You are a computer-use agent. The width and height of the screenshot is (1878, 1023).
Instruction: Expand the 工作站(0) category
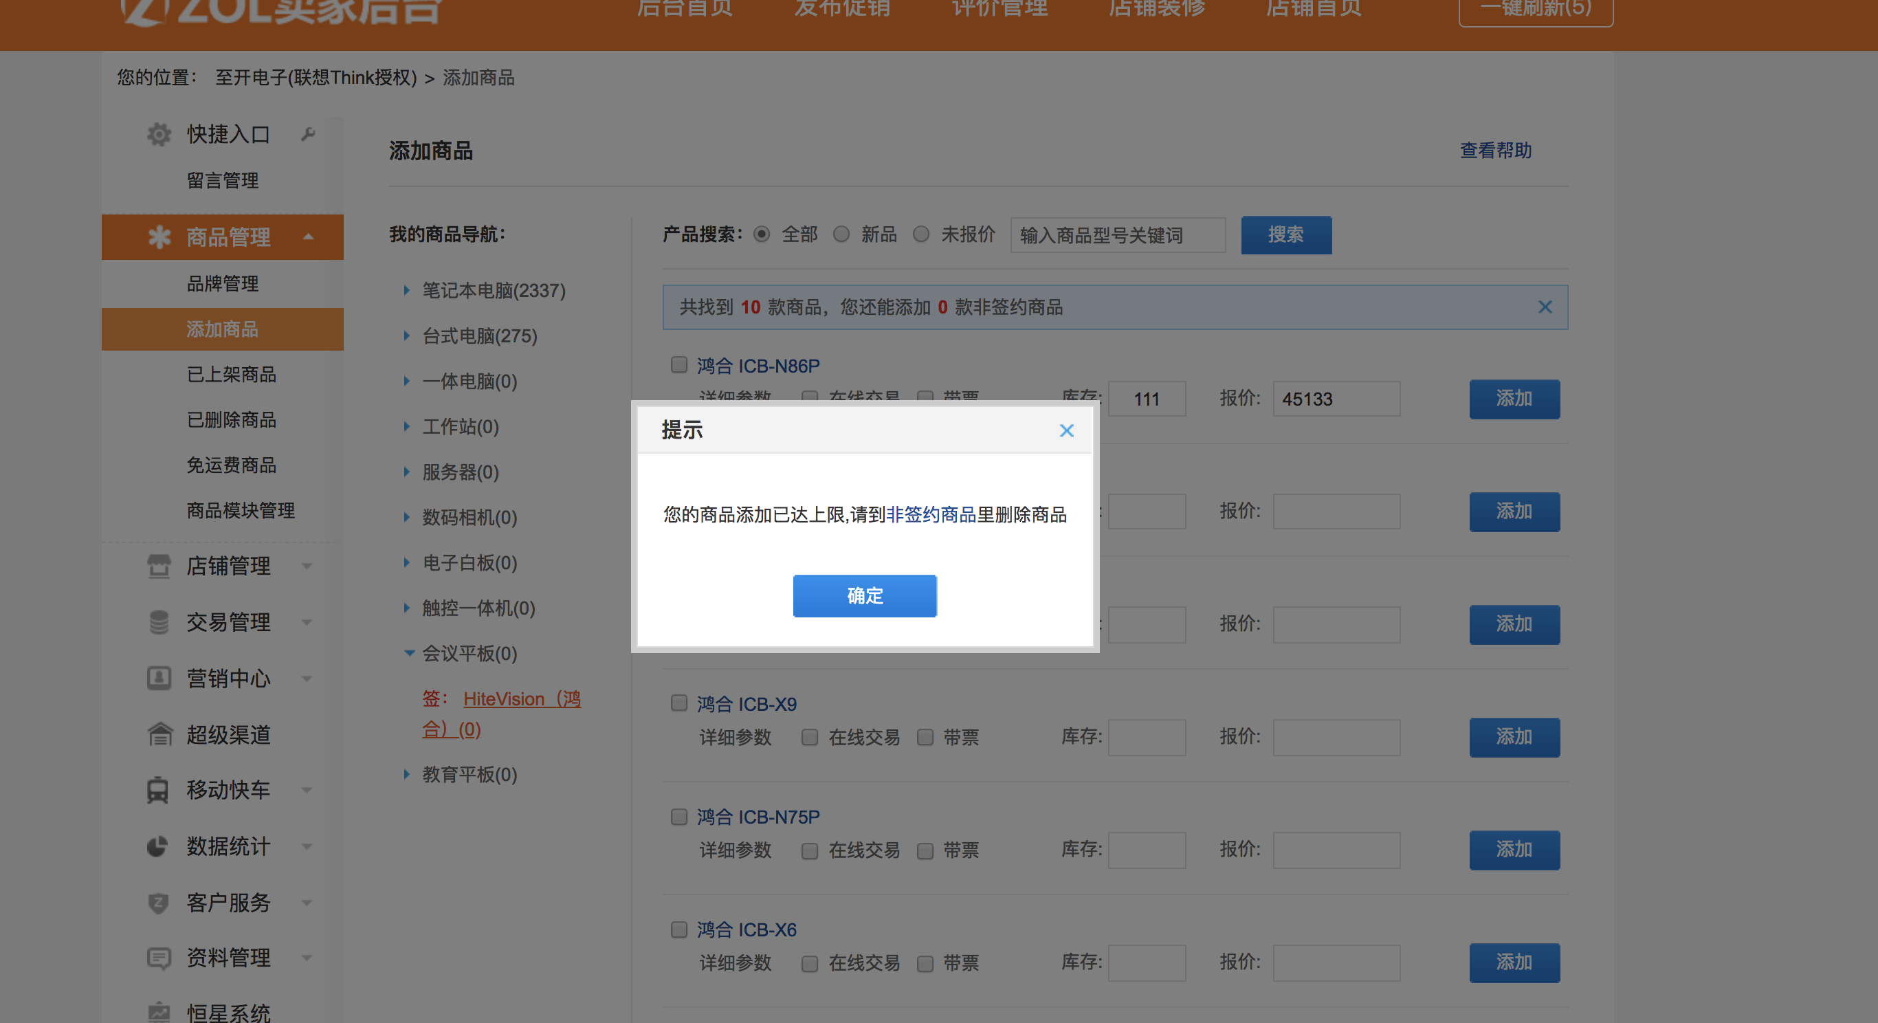(x=407, y=426)
